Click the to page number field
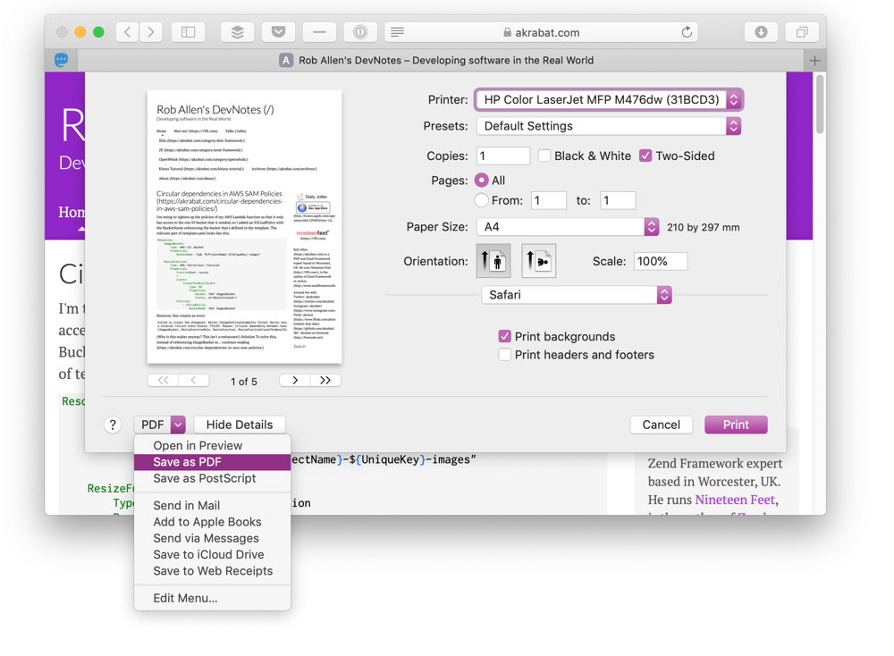The height and width of the screenshot is (656, 894). click(x=618, y=200)
